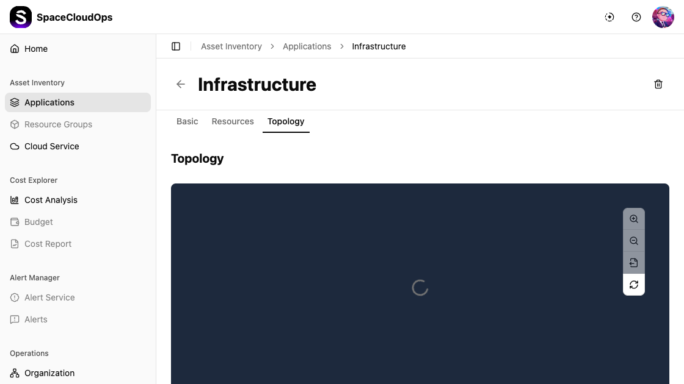Viewport: 684px width, 384px height.
Task: Click the SpaceCloudOps logo icon
Action: point(21,17)
